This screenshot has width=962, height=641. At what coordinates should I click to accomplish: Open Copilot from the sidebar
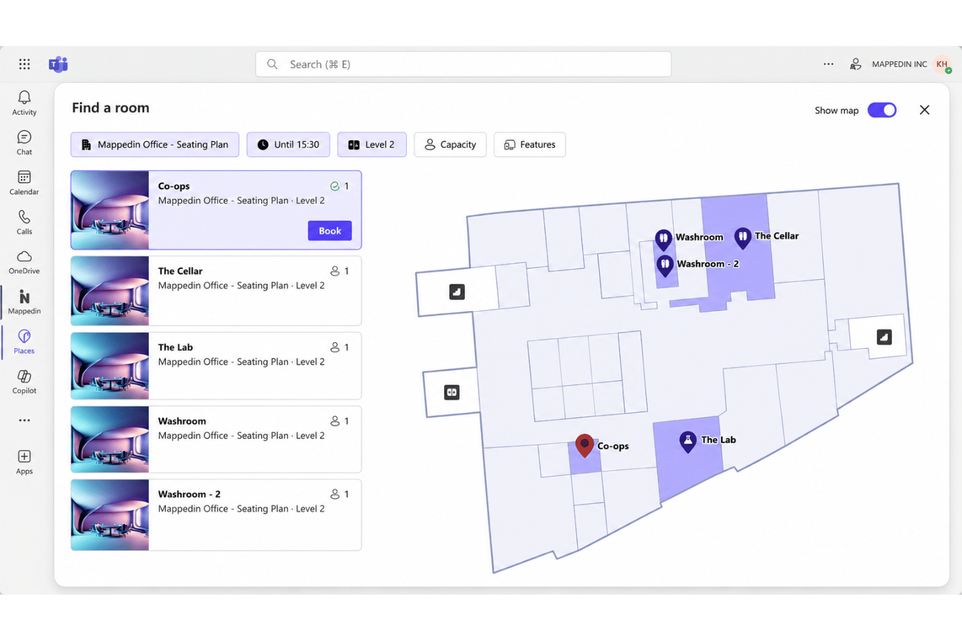tap(24, 381)
